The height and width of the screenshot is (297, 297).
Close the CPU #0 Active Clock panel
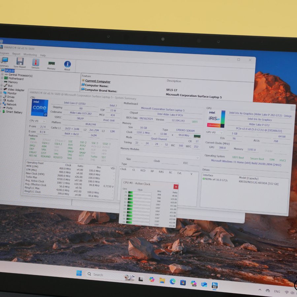click(x=176, y=187)
